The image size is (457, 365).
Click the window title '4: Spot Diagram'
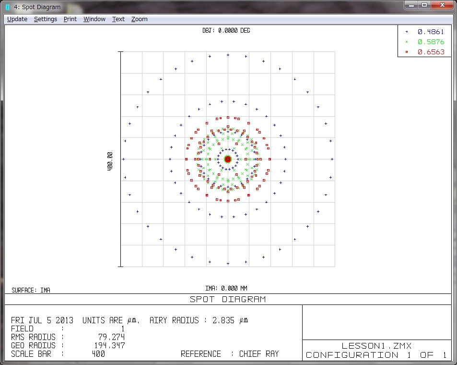[37, 7]
